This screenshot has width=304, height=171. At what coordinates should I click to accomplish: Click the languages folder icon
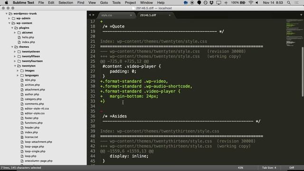[22, 75]
